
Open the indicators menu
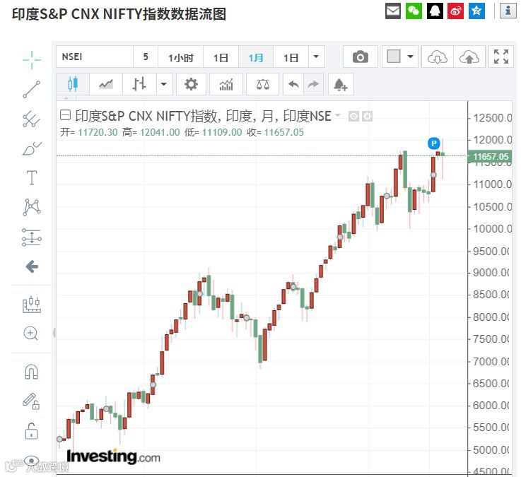(226, 84)
